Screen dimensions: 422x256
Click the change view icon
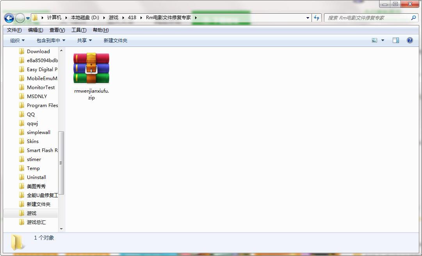click(374, 40)
